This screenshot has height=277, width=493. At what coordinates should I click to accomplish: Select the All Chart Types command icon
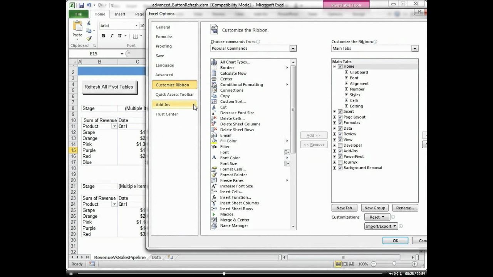pyautogui.click(x=214, y=62)
